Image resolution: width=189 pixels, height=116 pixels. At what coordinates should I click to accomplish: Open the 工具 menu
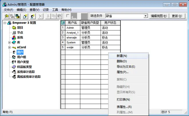click(55, 10)
